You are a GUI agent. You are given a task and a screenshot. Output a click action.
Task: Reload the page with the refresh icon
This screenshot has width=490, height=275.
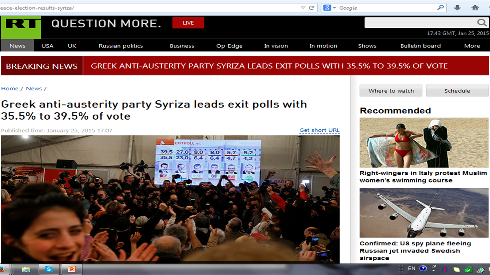(312, 7)
